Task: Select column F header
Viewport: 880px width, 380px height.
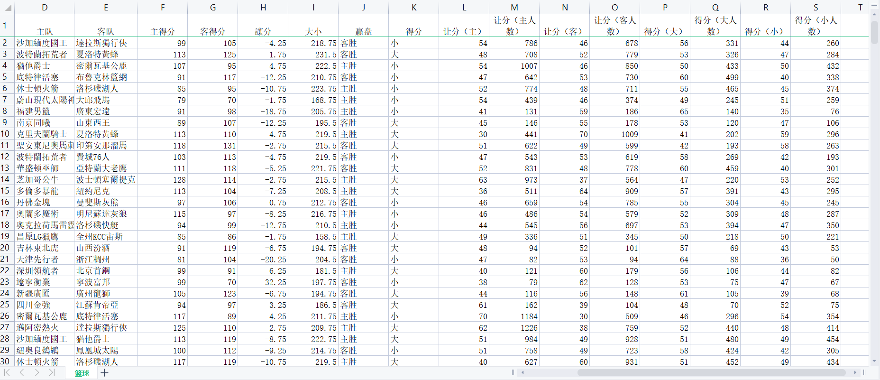Action: click(x=163, y=8)
